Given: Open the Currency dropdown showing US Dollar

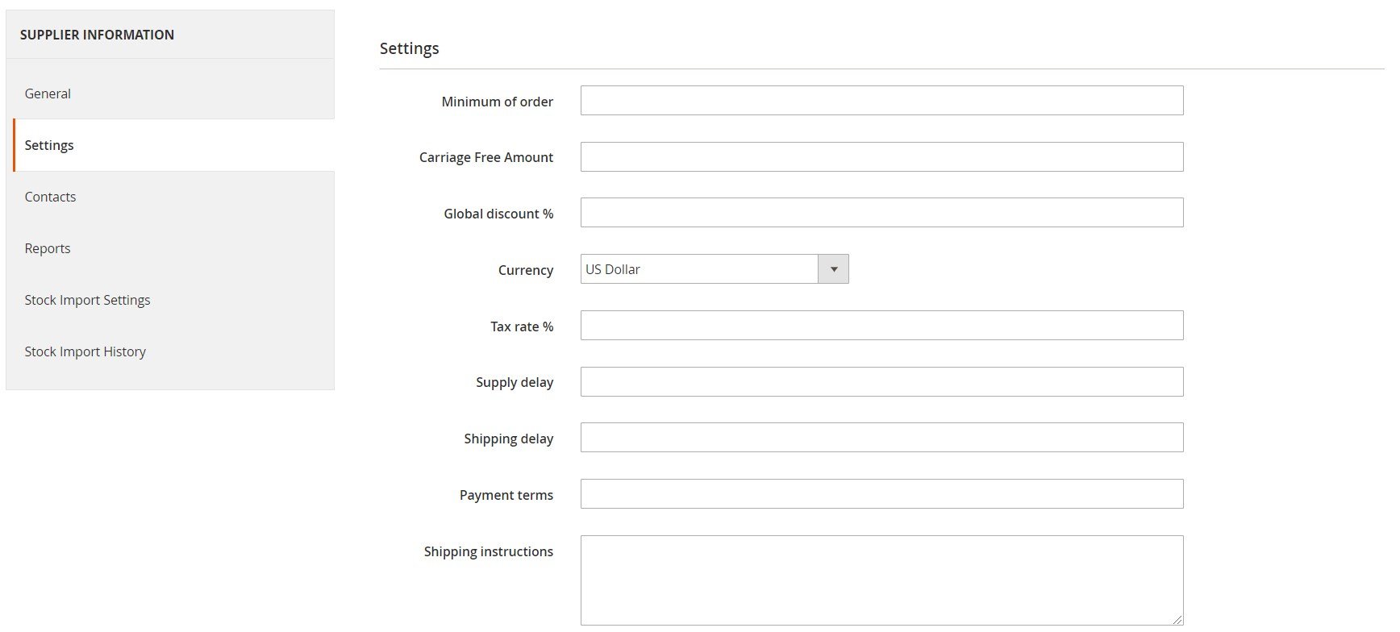Looking at the screenshot, I should click(x=715, y=269).
